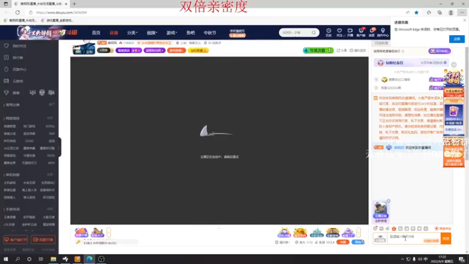Open a new browser tab
This screenshot has width=469, height=264.
click(x=74, y=4)
